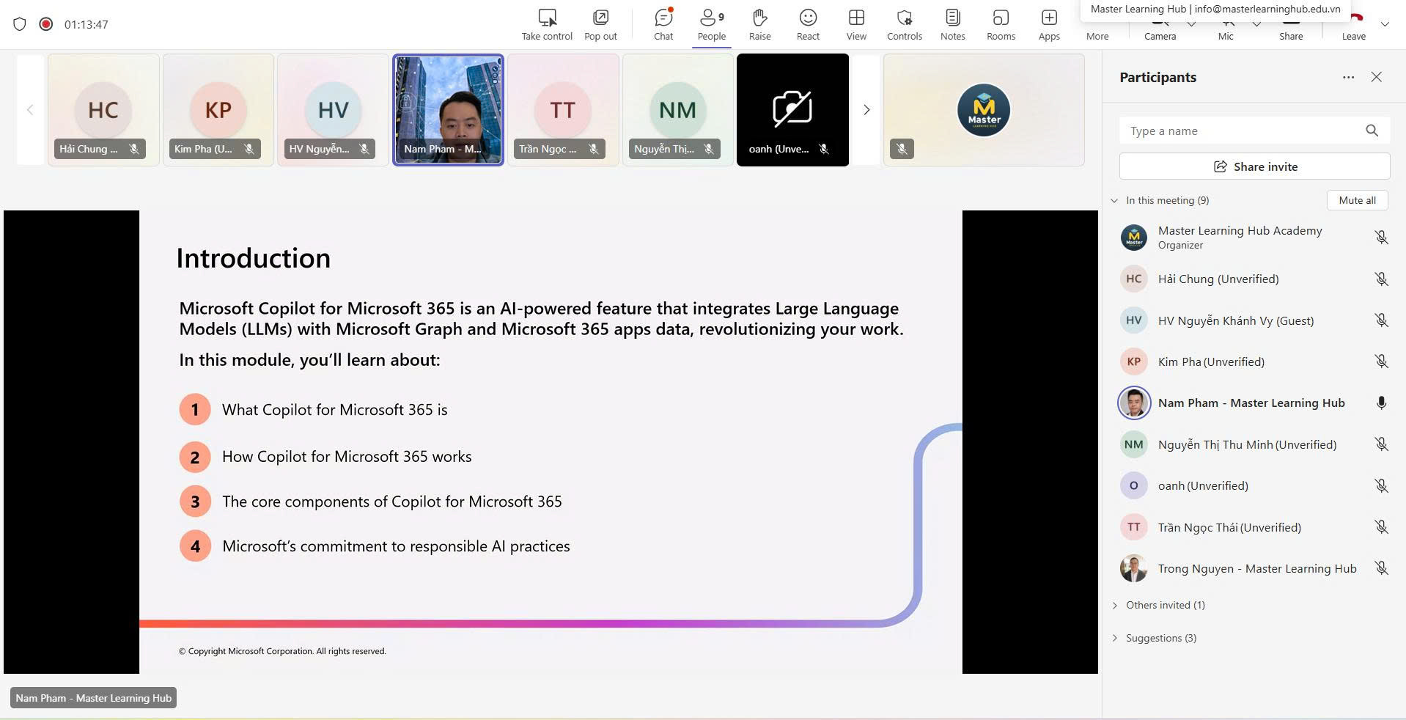Click the Mute all button
1406x720 pixels.
click(1357, 200)
